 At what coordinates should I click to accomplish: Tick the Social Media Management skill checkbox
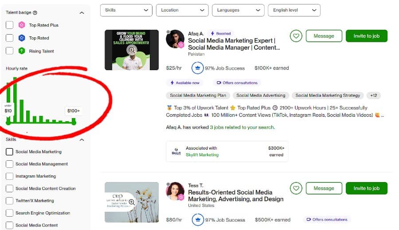pos(9,164)
